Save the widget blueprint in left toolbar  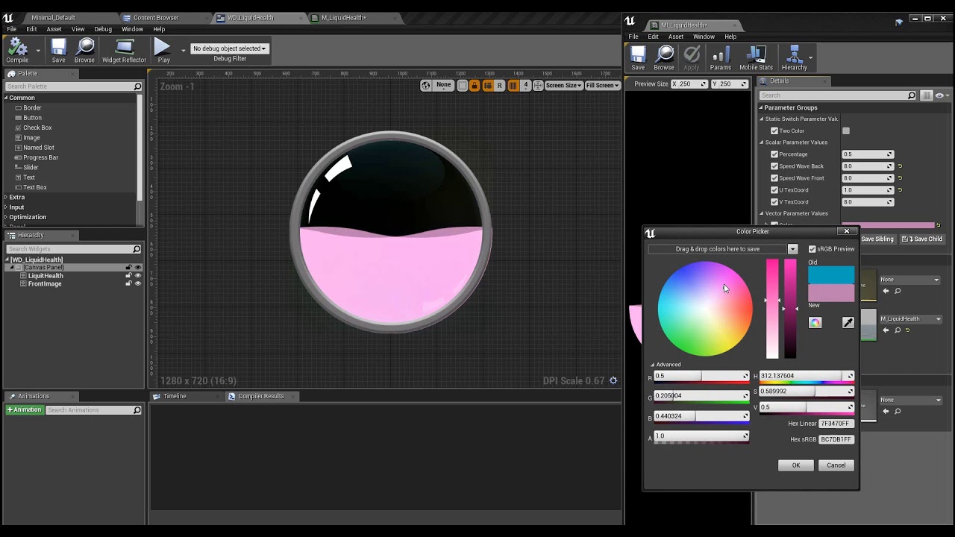(x=58, y=51)
